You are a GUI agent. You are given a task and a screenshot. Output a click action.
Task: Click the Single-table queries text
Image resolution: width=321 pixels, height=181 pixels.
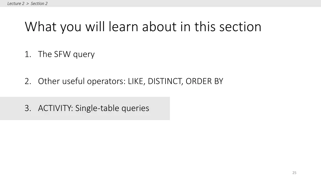click(x=112, y=108)
